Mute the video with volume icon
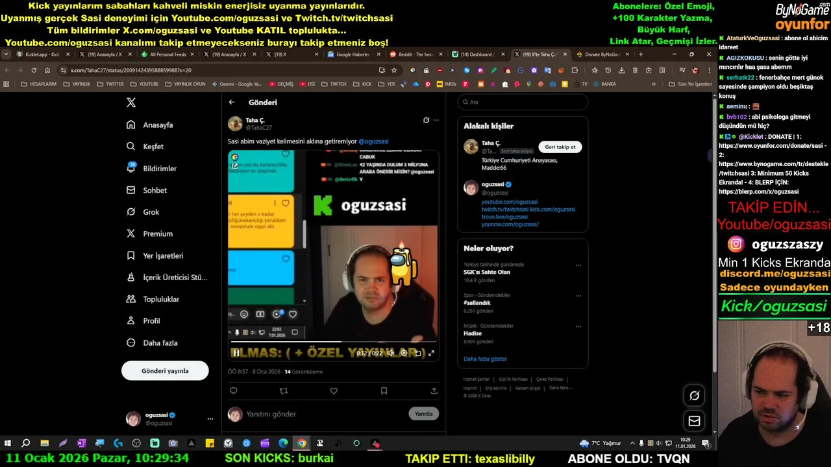Screen dimensions: 831x467 coord(391,353)
